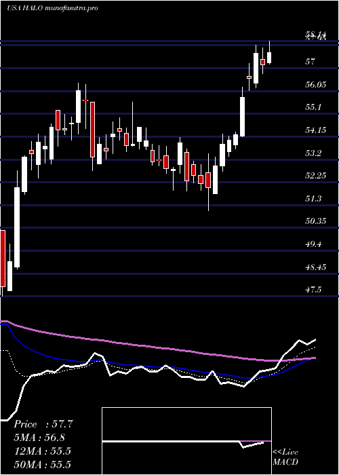This screenshot has height=475, width=339.
Task: Click the '12MA : 55.5' readout
Action: coord(42,451)
